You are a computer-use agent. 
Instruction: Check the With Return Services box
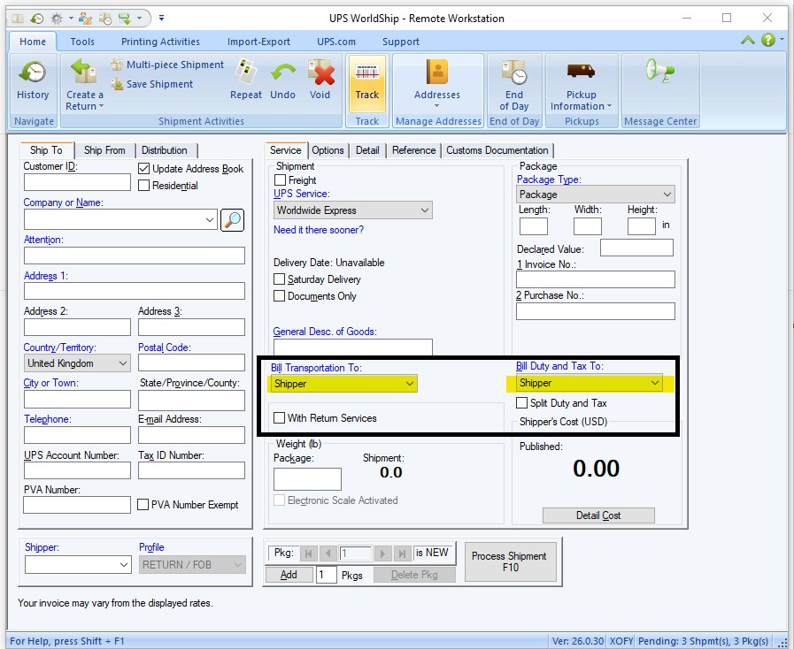point(280,418)
